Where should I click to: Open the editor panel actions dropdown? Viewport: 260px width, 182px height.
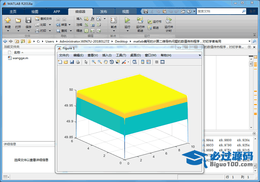click(249, 47)
